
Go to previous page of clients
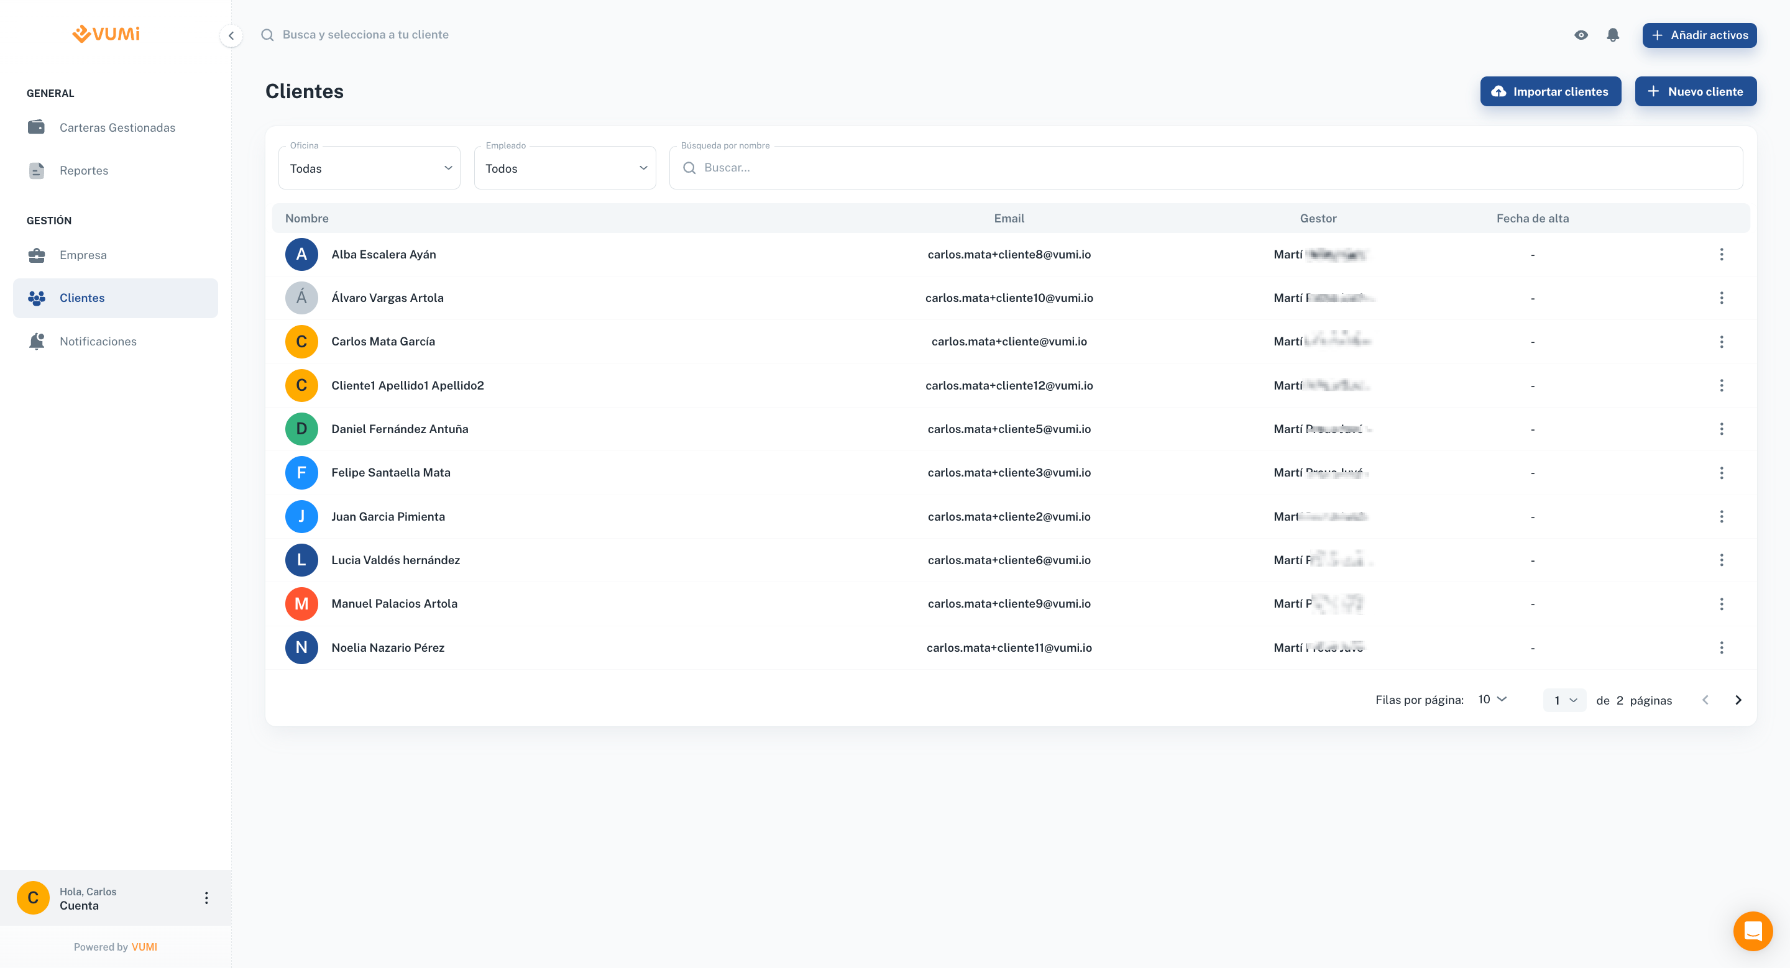pyautogui.click(x=1705, y=700)
